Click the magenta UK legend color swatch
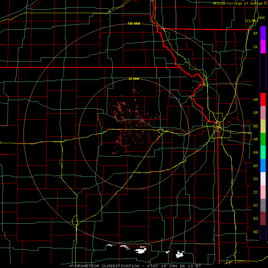The width and height of the screenshot is (268, 268). tap(263, 47)
